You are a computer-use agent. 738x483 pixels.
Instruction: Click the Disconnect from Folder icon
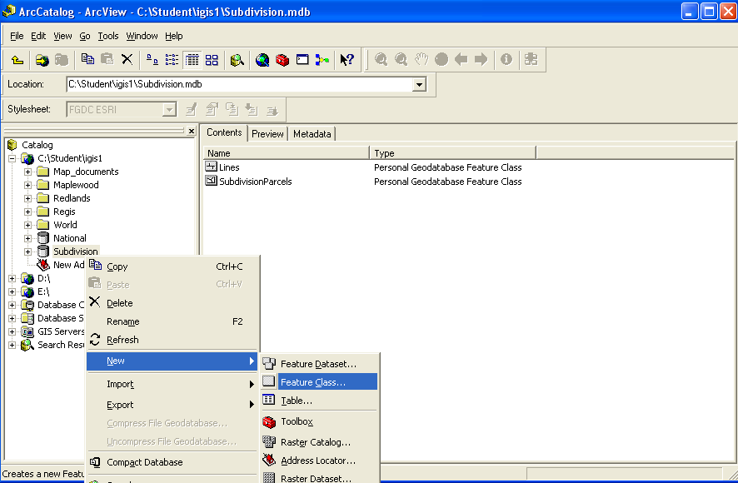pyautogui.click(x=61, y=60)
